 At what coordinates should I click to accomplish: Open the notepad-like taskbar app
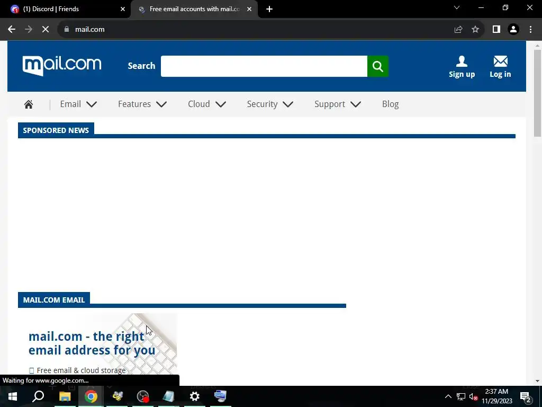pyautogui.click(x=169, y=396)
